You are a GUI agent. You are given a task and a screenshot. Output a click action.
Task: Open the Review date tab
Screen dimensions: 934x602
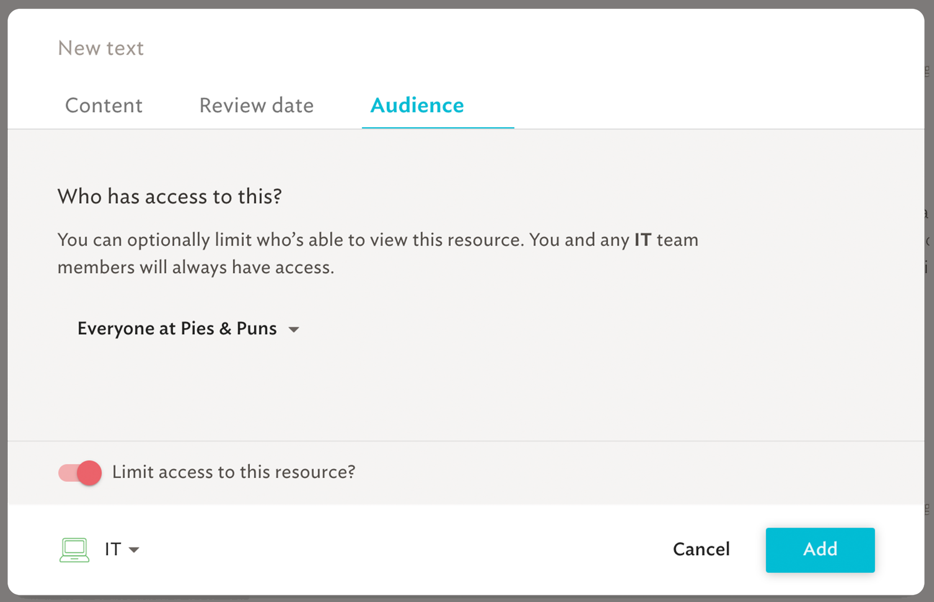256,106
